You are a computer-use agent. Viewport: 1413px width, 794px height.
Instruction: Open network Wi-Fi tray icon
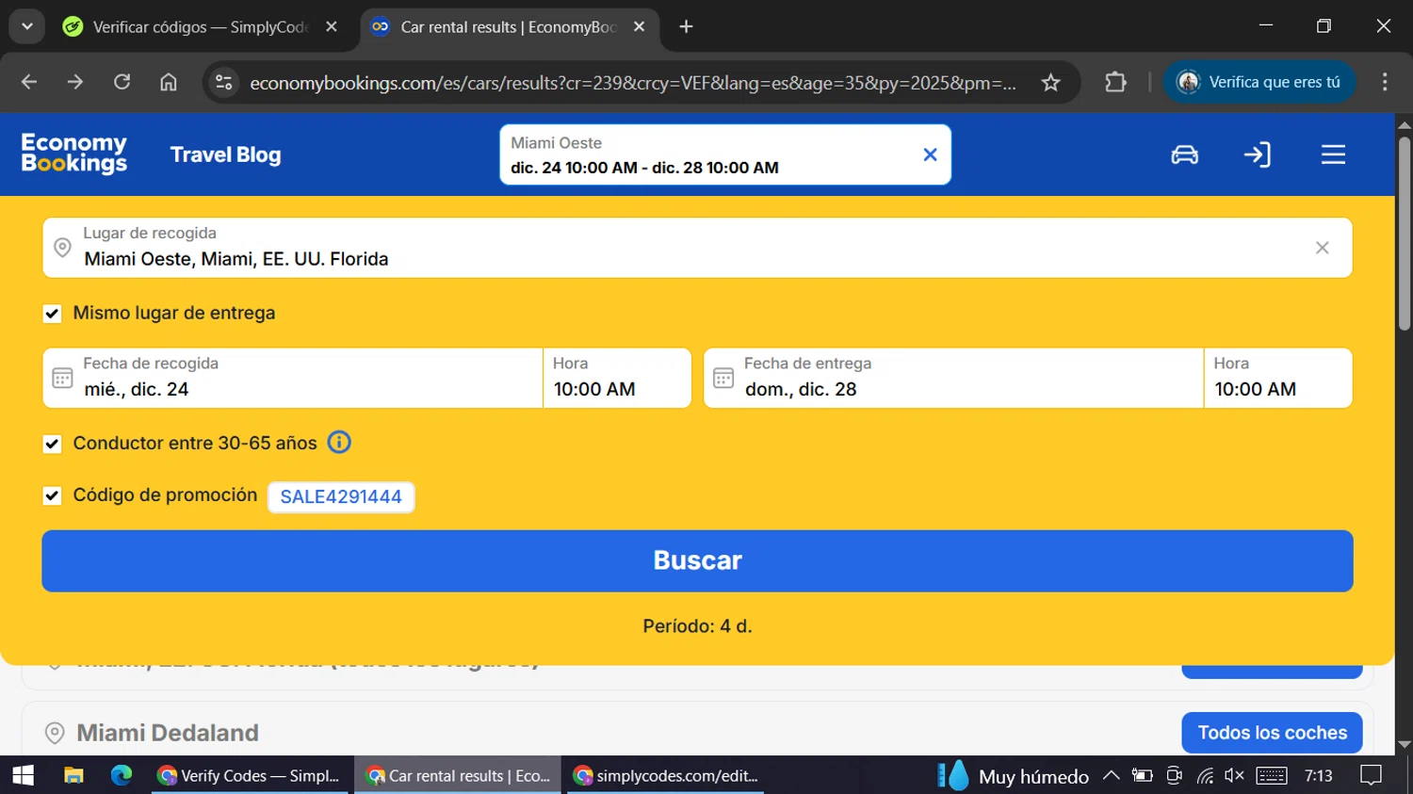tap(1205, 775)
